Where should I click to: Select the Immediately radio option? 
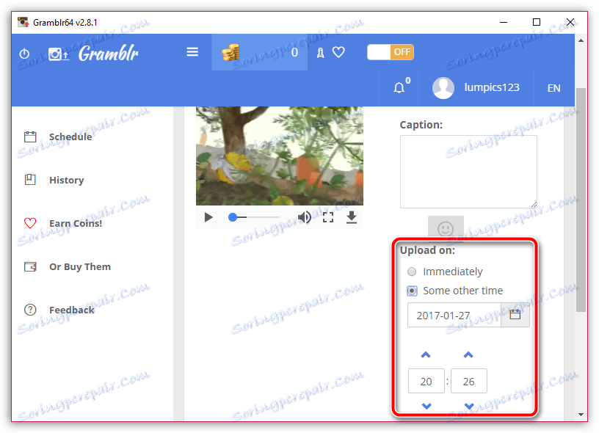411,272
